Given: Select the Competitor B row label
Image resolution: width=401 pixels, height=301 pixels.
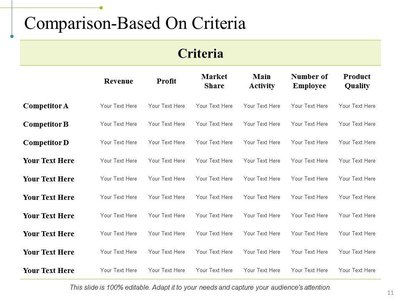Looking at the screenshot, I should tap(46, 124).
